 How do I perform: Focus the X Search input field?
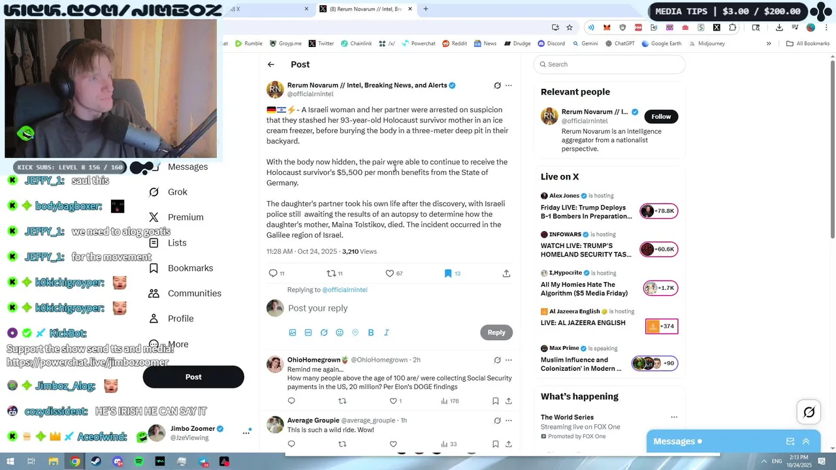[x=609, y=64]
